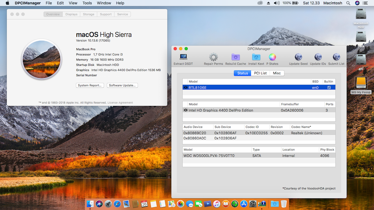Open the WD My Passport drive on desktop
The width and height of the screenshot is (374, 210).
click(361, 82)
